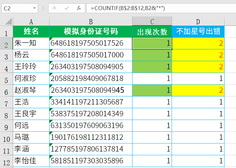Select cell D12 in 李怡佳 row
Screen dimensions: 236x168
(198, 161)
